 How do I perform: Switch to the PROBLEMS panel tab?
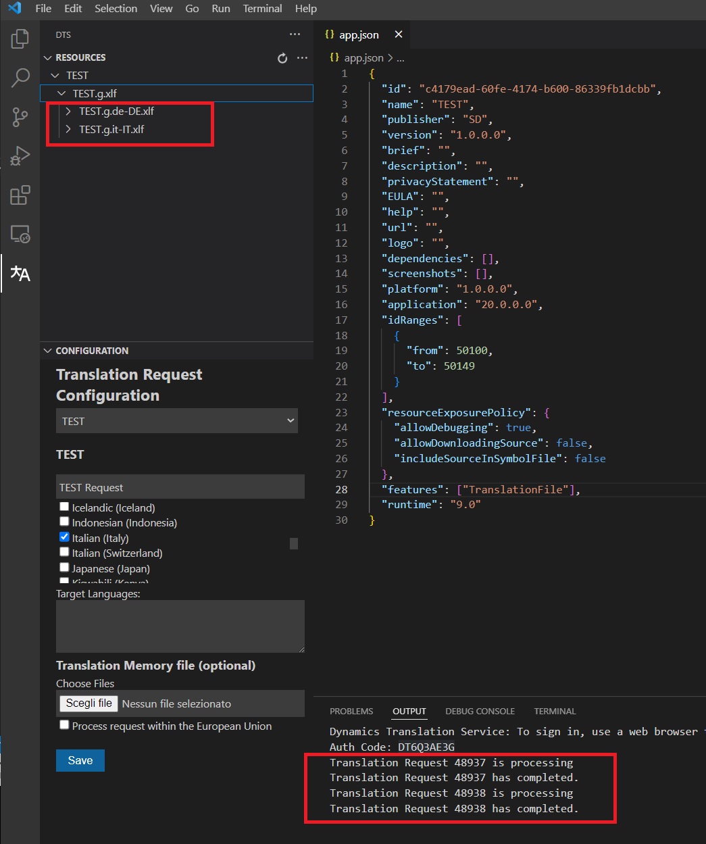coord(351,711)
